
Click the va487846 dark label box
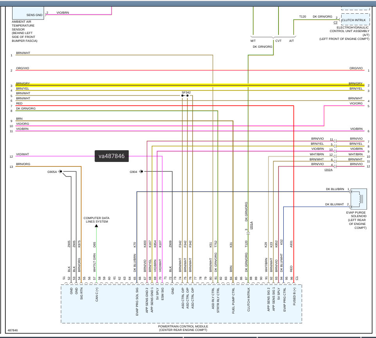112,156
